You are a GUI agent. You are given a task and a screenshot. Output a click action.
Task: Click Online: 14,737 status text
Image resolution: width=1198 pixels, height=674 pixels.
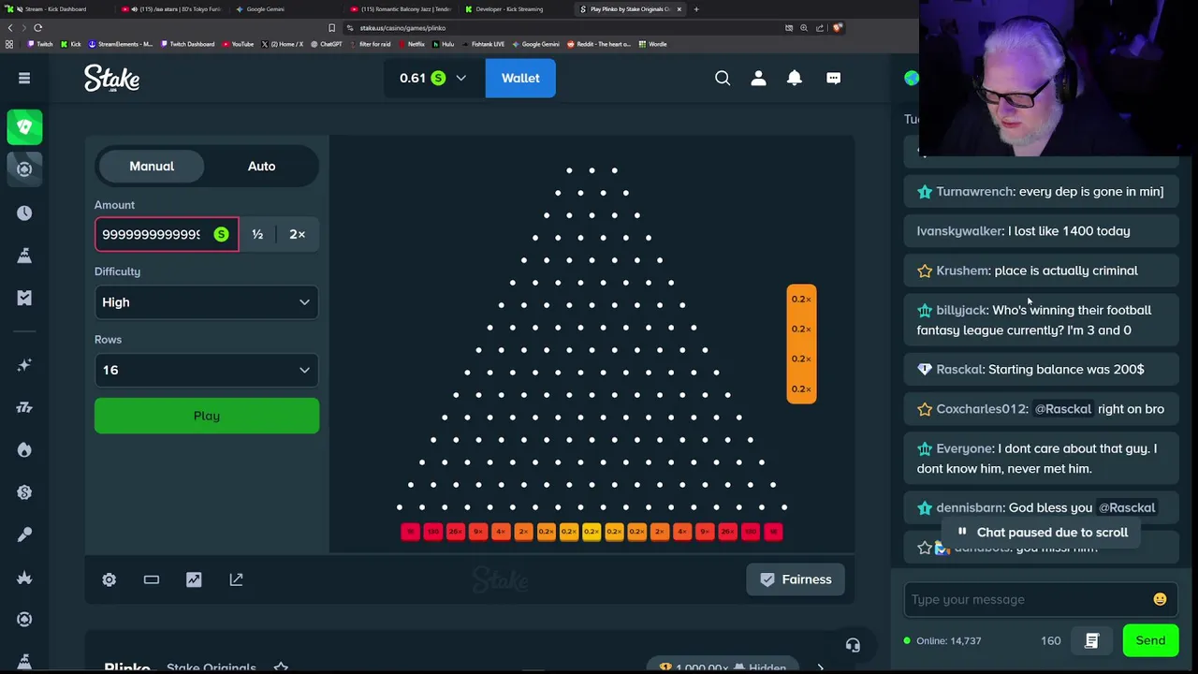coord(948,640)
